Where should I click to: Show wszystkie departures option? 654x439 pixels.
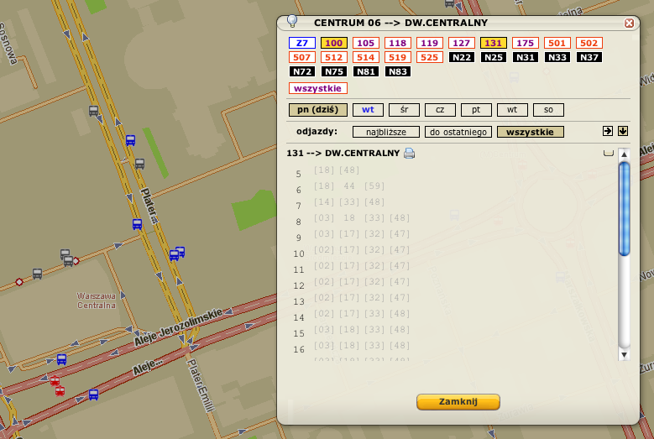pyautogui.click(x=530, y=132)
